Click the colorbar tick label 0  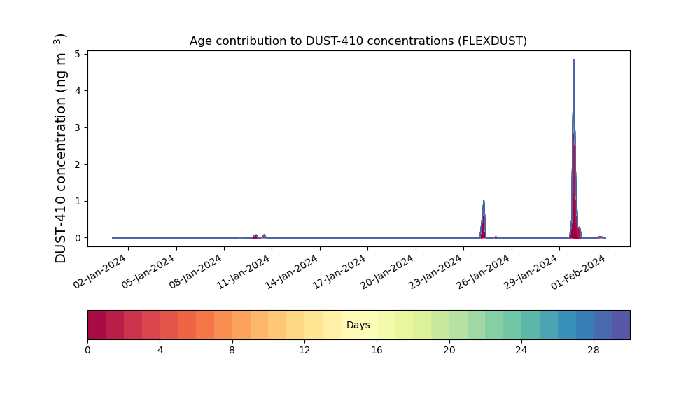87,351
